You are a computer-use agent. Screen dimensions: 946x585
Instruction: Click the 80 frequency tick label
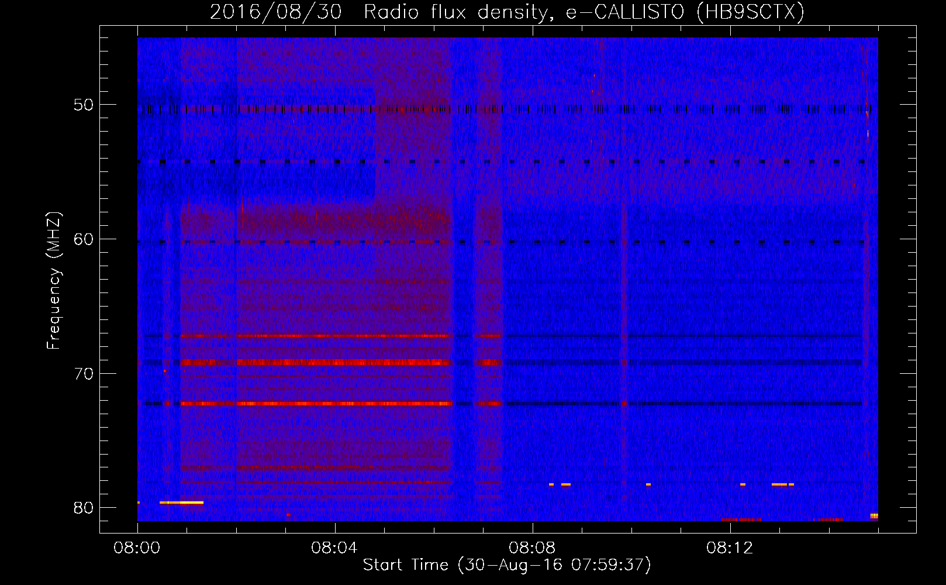84,507
